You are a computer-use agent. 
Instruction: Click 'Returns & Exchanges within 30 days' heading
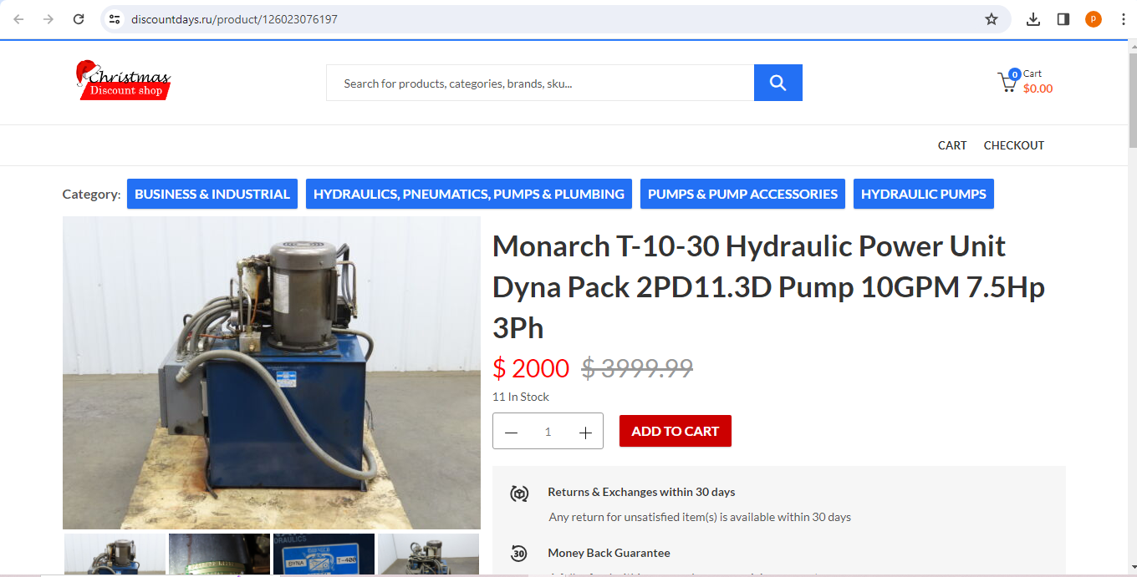point(641,492)
